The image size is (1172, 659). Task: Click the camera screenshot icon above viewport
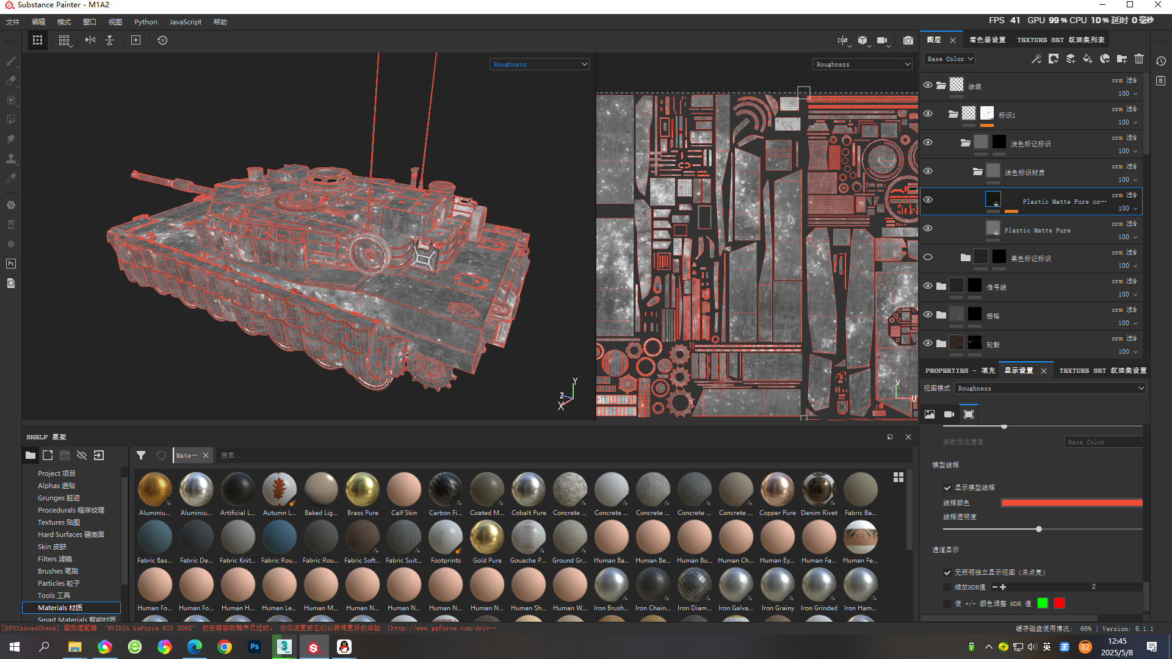click(908, 40)
